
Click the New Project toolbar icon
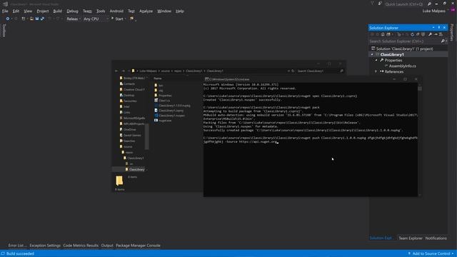pyautogui.click(x=24, y=19)
